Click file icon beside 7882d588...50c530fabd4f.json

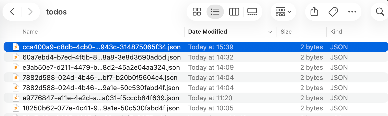[x=16, y=88]
